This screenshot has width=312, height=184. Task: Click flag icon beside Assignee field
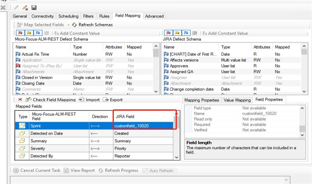166,77
